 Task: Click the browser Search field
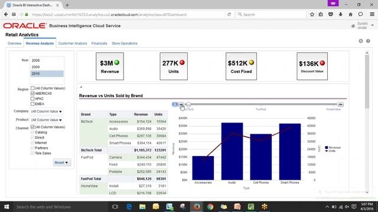(271, 14)
